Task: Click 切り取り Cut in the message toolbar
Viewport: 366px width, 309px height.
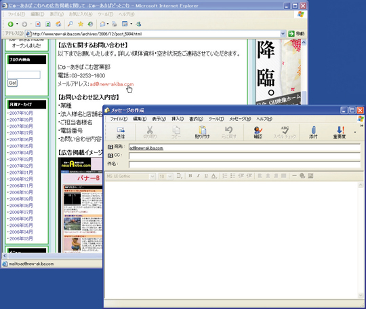Action: 150,132
